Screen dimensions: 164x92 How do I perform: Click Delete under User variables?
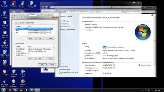(x=50, y=39)
